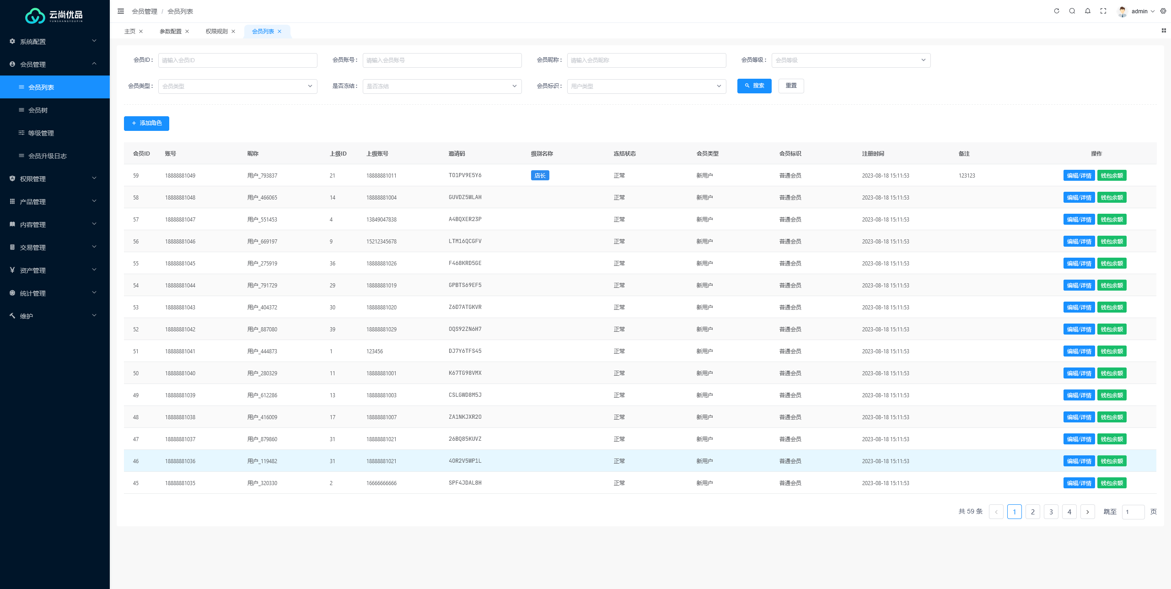Viewport: 1171px width, 589px height.
Task: Open 会员树 in sidebar
Action: (x=55, y=110)
